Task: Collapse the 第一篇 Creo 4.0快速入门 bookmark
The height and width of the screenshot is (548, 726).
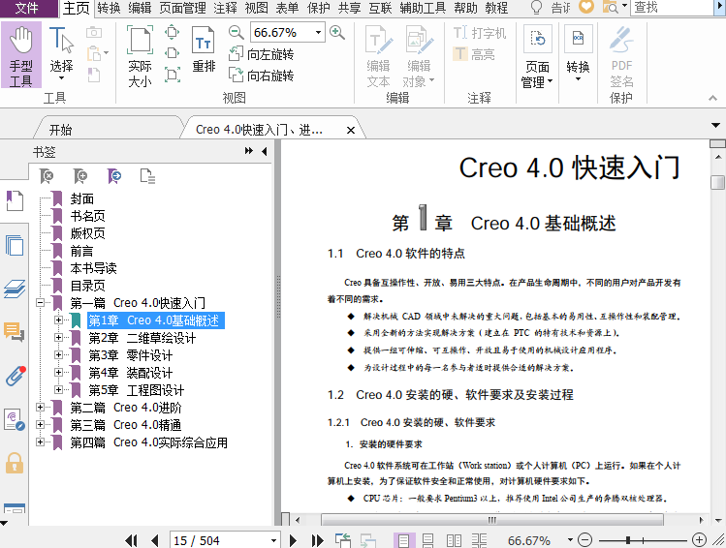Action: click(x=41, y=303)
